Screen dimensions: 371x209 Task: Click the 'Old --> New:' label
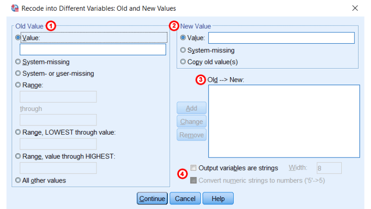click(x=226, y=79)
